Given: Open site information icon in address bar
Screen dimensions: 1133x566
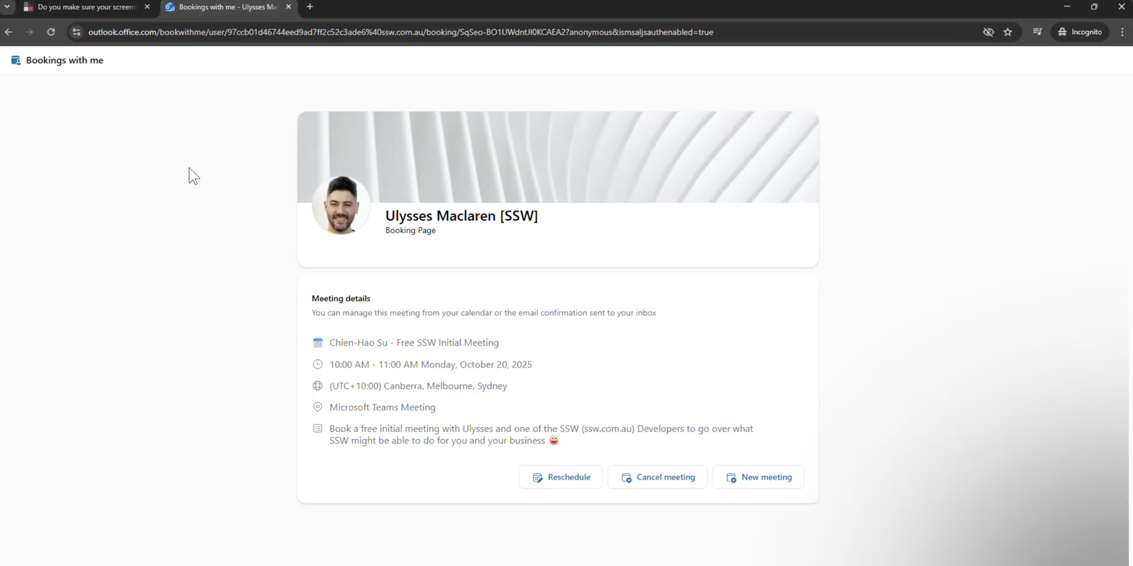Looking at the screenshot, I should [x=77, y=32].
